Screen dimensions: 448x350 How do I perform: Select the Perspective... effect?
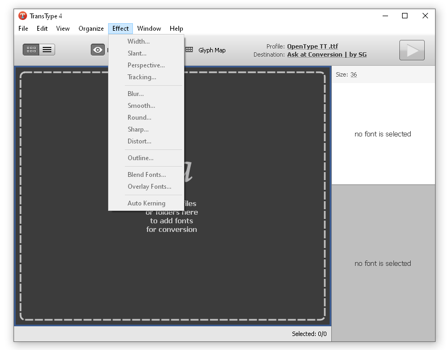(146, 65)
